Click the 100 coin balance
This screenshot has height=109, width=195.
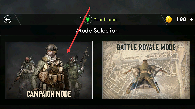pos(181,19)
